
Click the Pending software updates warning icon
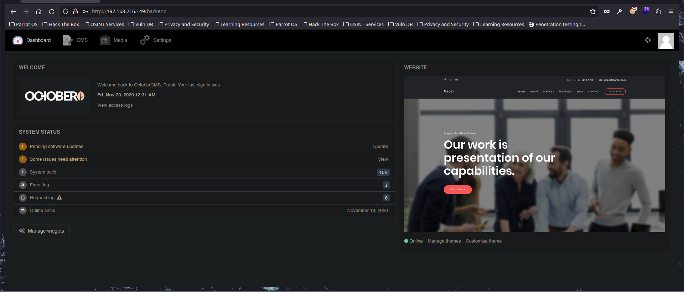(23, 147)
